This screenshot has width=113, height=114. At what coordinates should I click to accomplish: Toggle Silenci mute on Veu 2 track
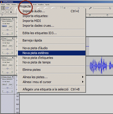(x=4, y=65)
